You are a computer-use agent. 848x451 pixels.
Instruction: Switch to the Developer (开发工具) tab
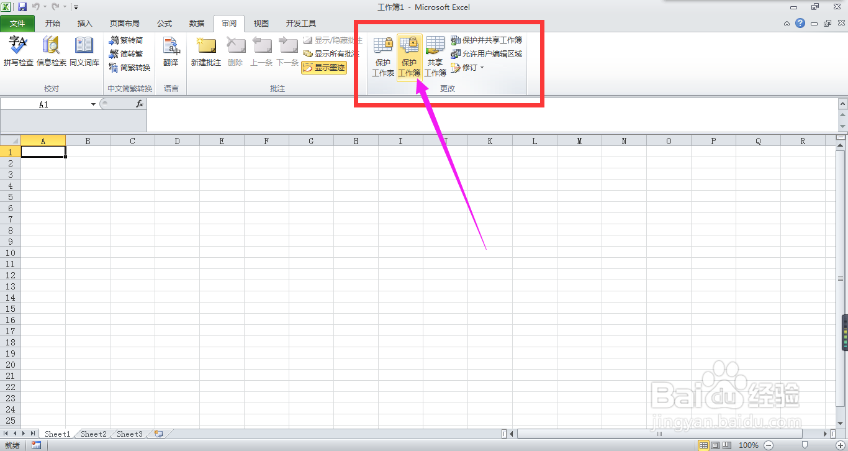[301, 24]
